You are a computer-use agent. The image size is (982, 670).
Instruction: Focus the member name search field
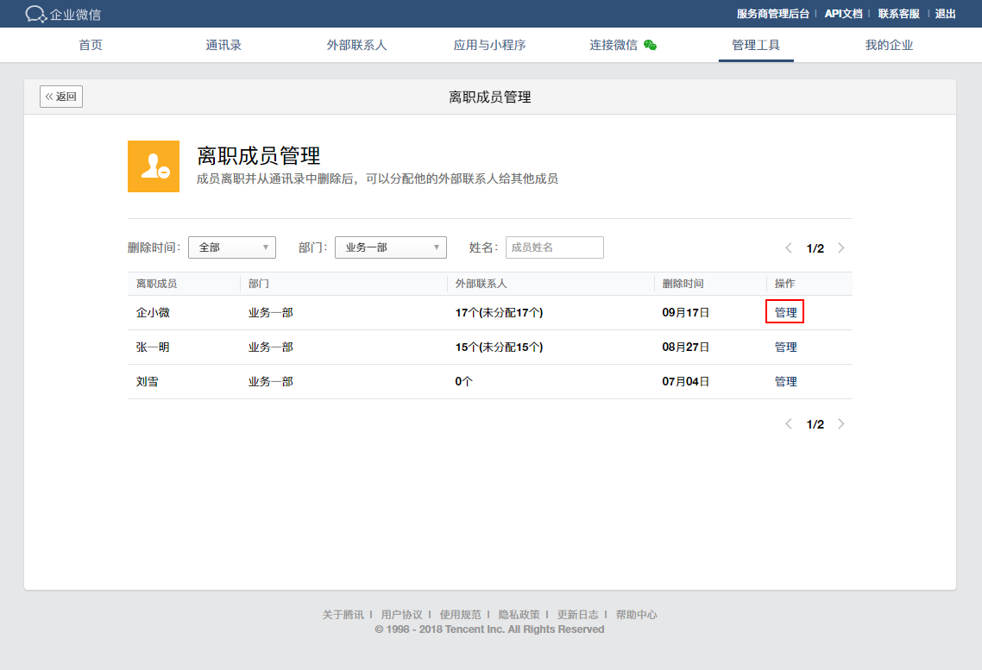pos(554,247)
